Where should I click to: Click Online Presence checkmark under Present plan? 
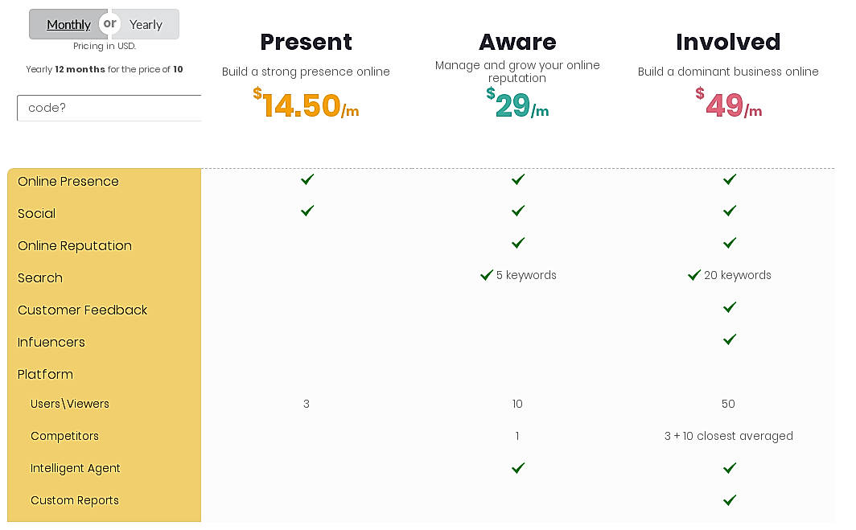[x=307, y=179]
